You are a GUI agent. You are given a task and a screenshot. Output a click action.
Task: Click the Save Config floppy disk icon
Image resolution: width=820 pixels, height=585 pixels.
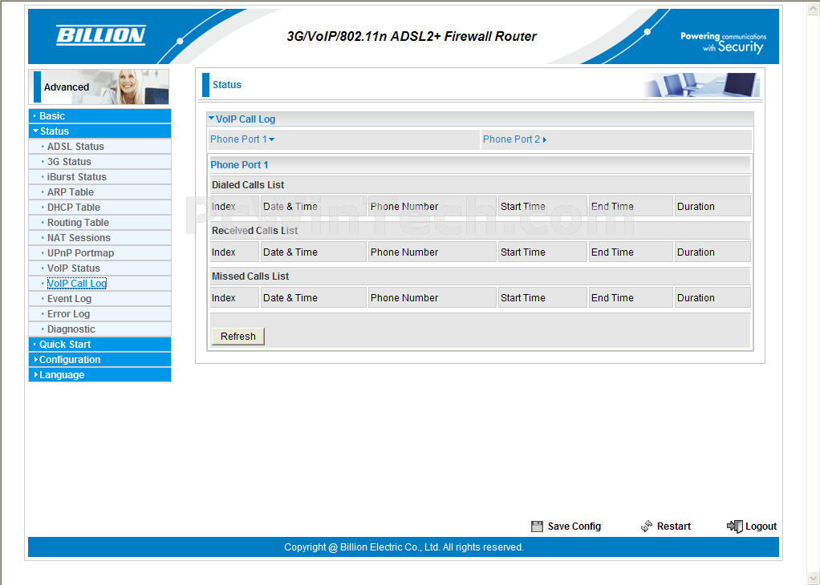(537, 526)
